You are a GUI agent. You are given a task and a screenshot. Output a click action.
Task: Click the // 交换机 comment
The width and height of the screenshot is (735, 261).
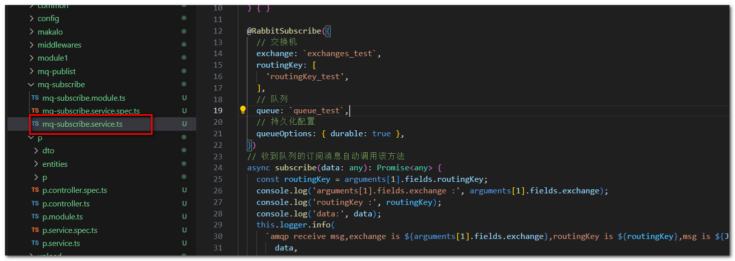(x=277, y=42)
